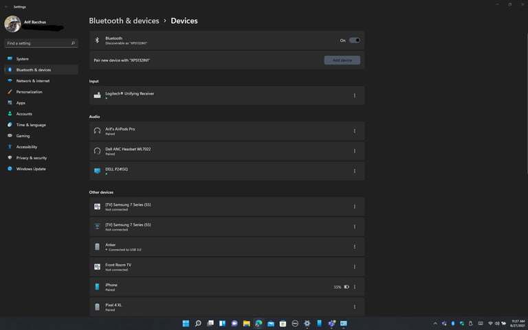The image size is (528, 330).
Task: Open more options for Arif's AirPods Pro
Action: point(355,131)
